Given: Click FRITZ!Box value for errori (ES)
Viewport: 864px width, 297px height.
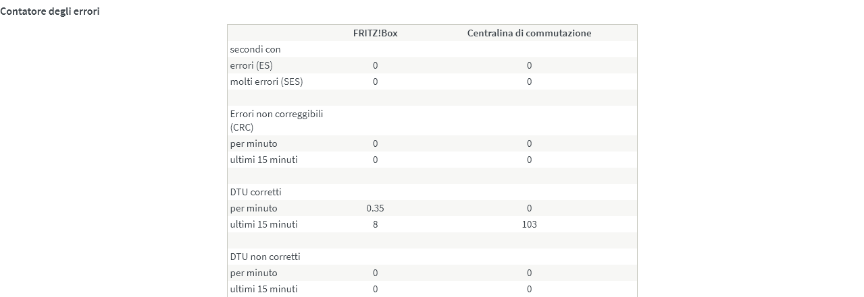Looking at the screenshot, I should (x=375, y=65).
